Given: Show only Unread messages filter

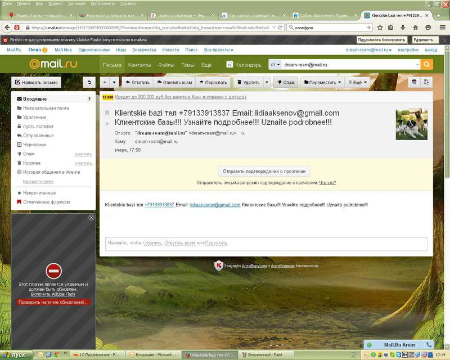Looking at the screenshot, I should point(39,192).
